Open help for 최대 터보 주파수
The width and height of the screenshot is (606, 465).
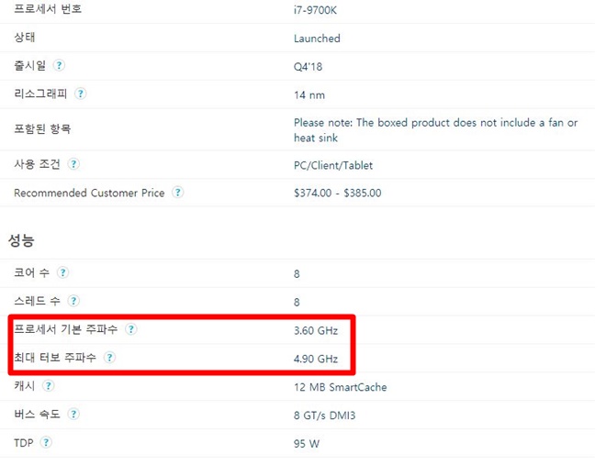coord(109,358)
